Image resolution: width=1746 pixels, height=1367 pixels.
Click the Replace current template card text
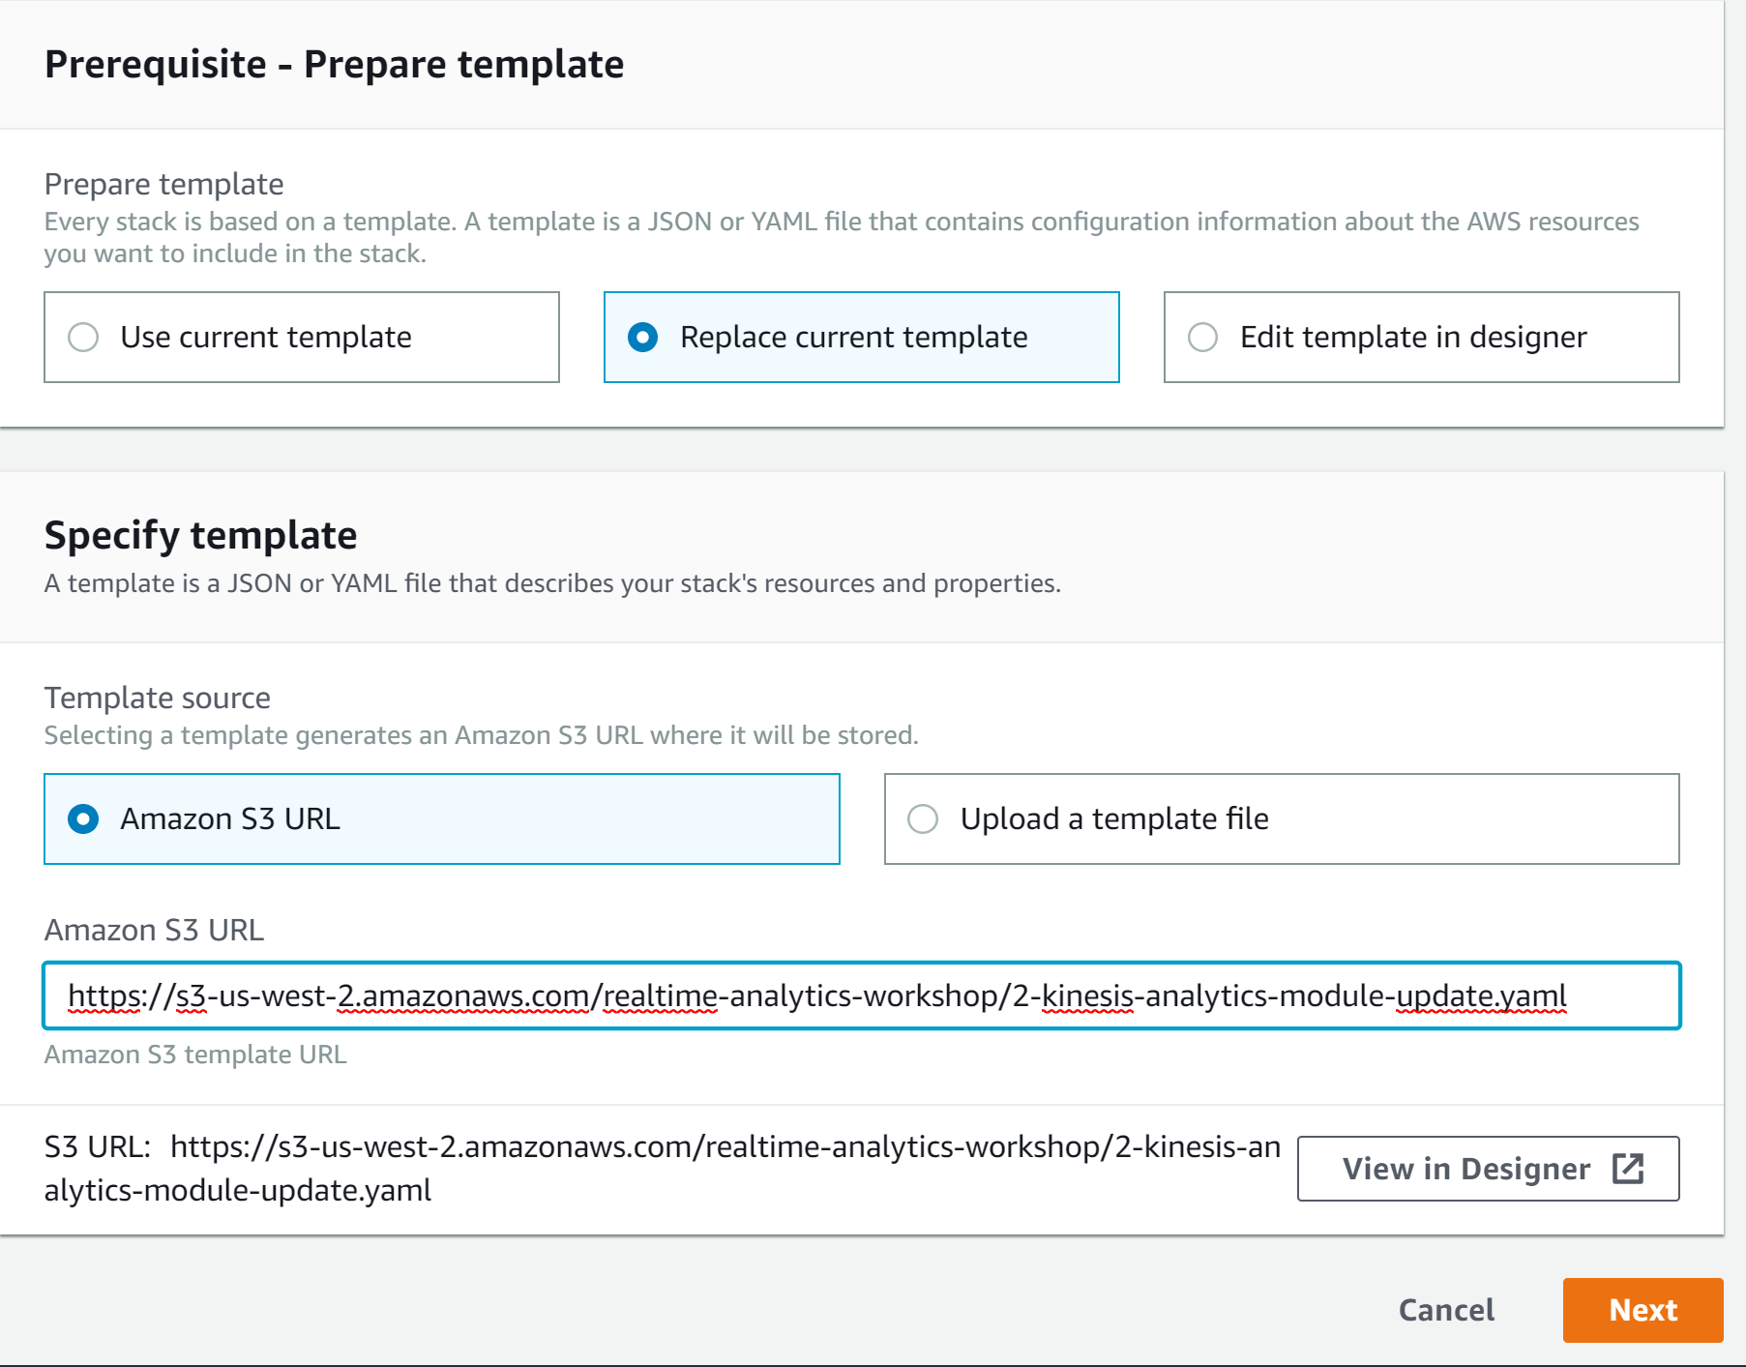tap(854, 338)
